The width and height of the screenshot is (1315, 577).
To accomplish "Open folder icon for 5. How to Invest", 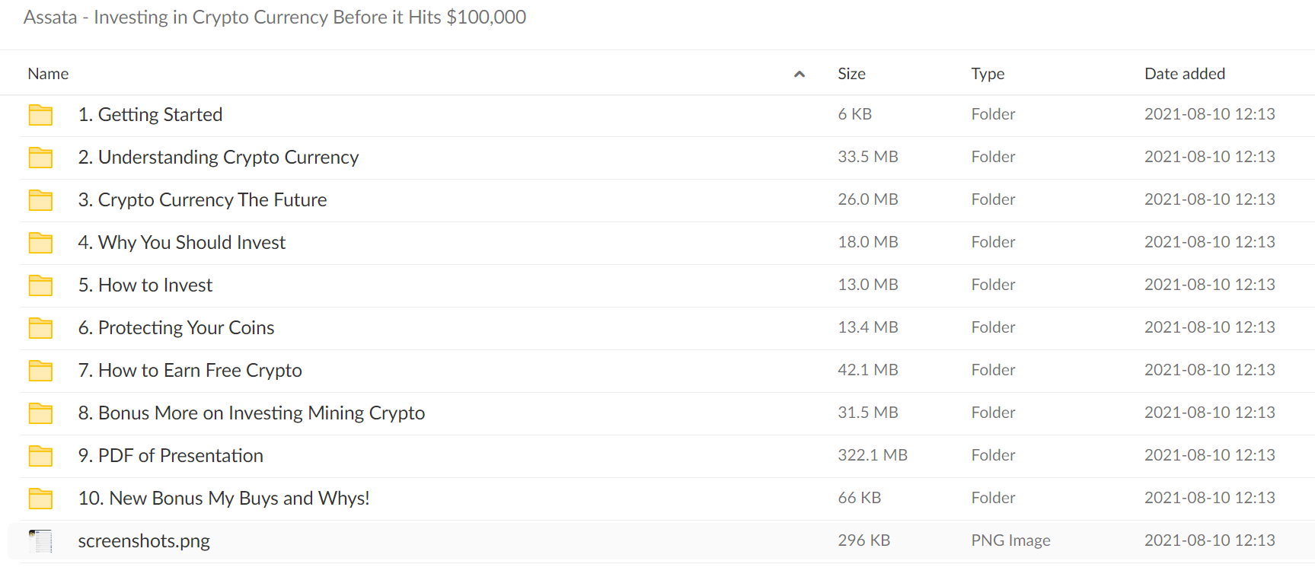I will pos(40,285).
